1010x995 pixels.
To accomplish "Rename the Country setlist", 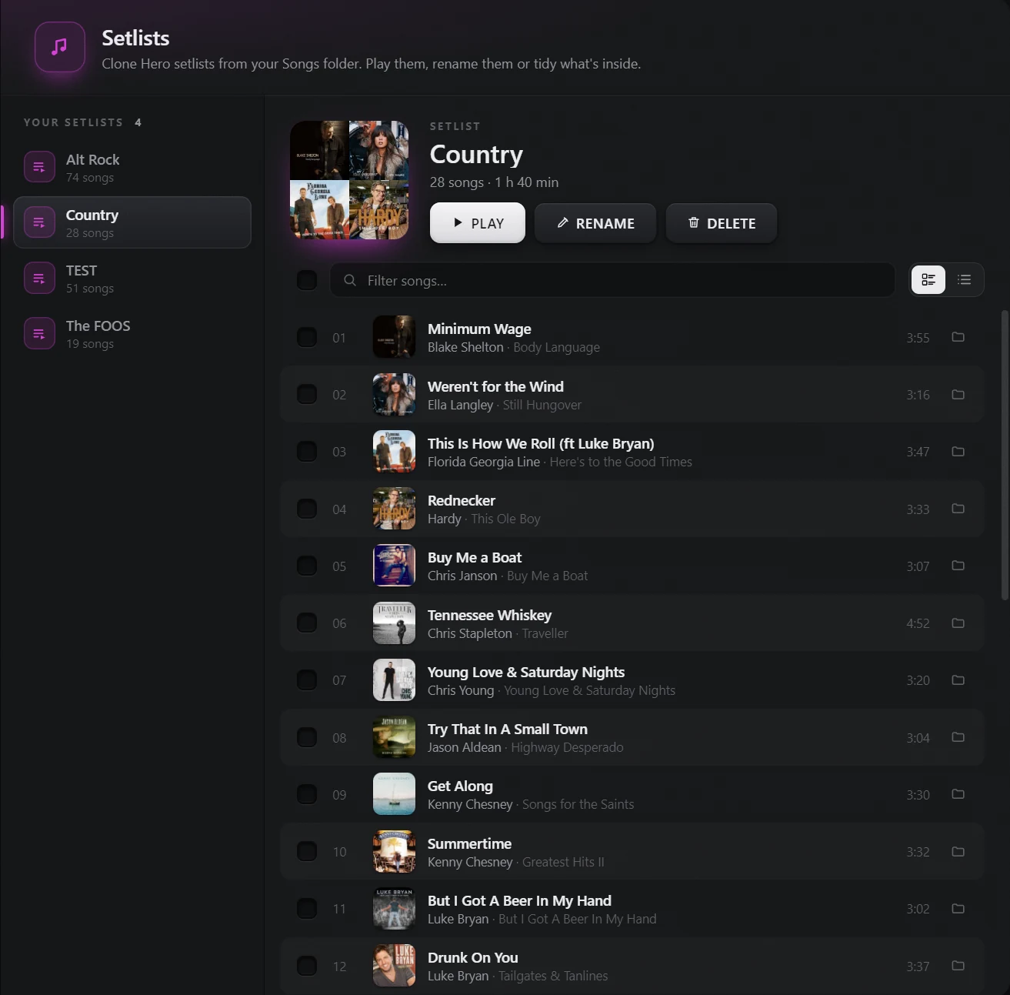I will (x=595, y=223).
